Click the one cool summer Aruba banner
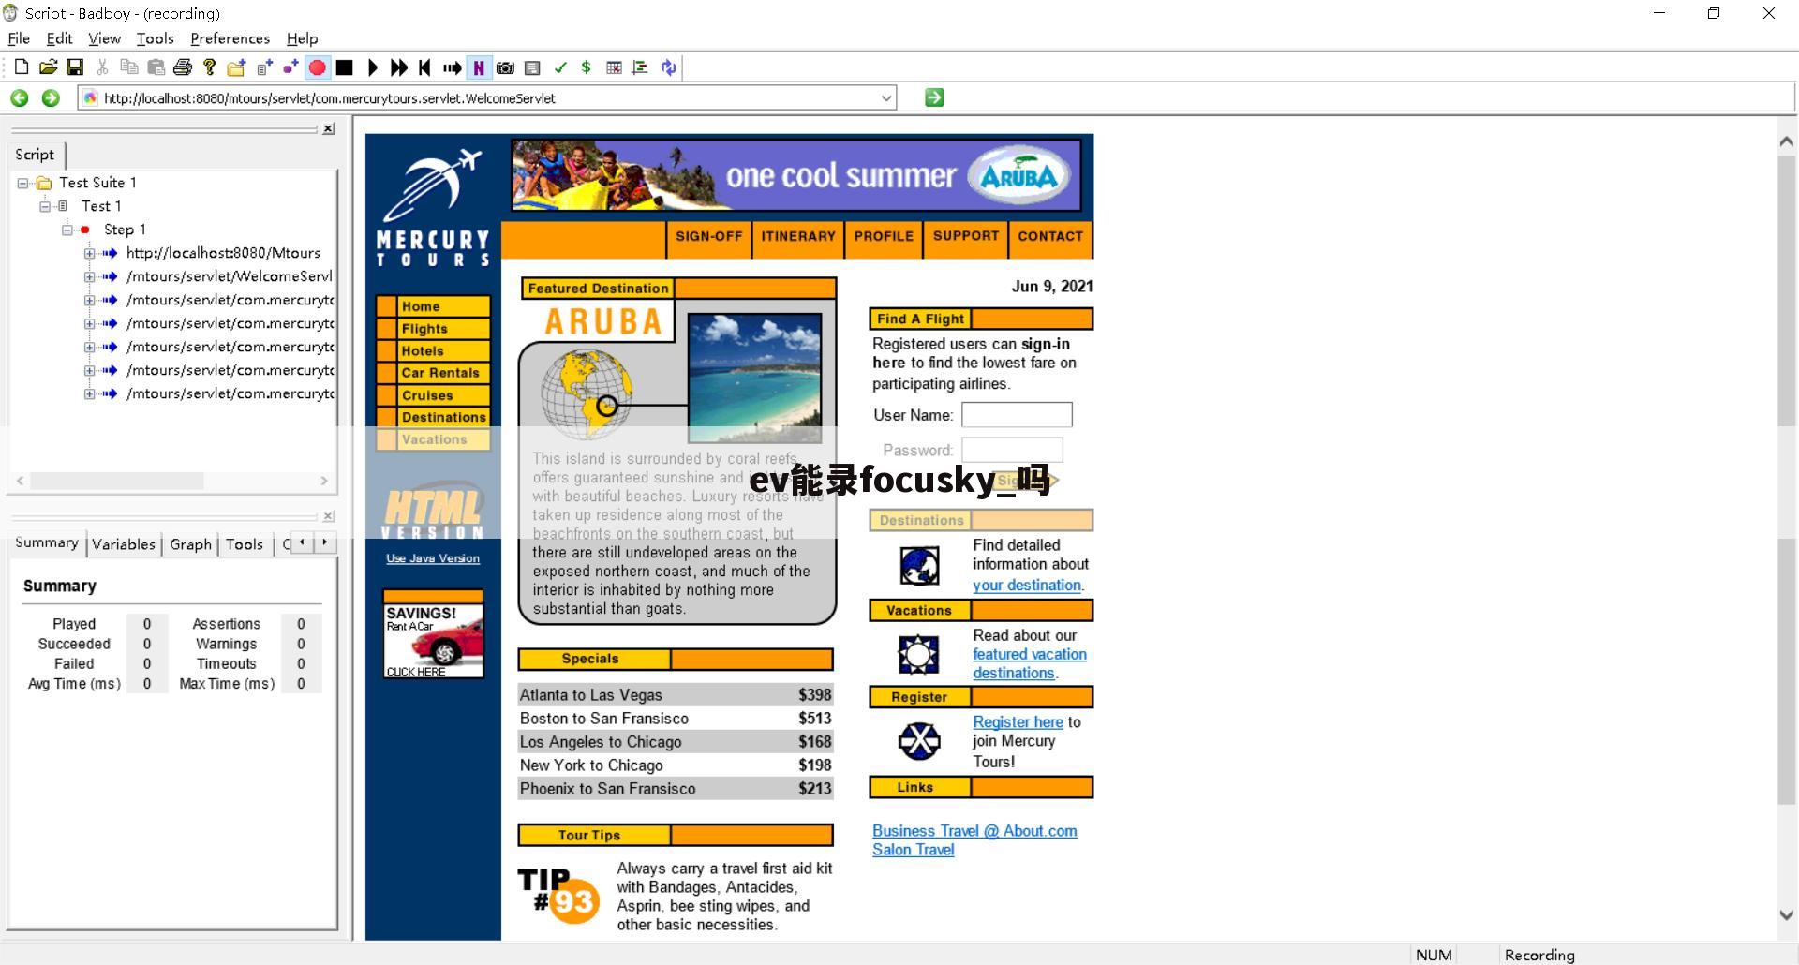Image resolution: width=1799 pixels, height=965 pixels. coord(796,175)
